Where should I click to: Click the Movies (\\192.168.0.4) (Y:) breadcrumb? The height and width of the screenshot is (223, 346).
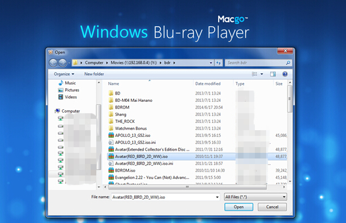click(134, 63)
